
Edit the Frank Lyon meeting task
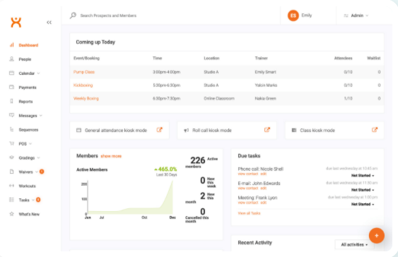pos(264,203)
